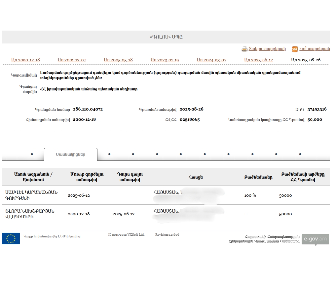Click the VXSoft Ltd. copyright text

coord(126,235)
